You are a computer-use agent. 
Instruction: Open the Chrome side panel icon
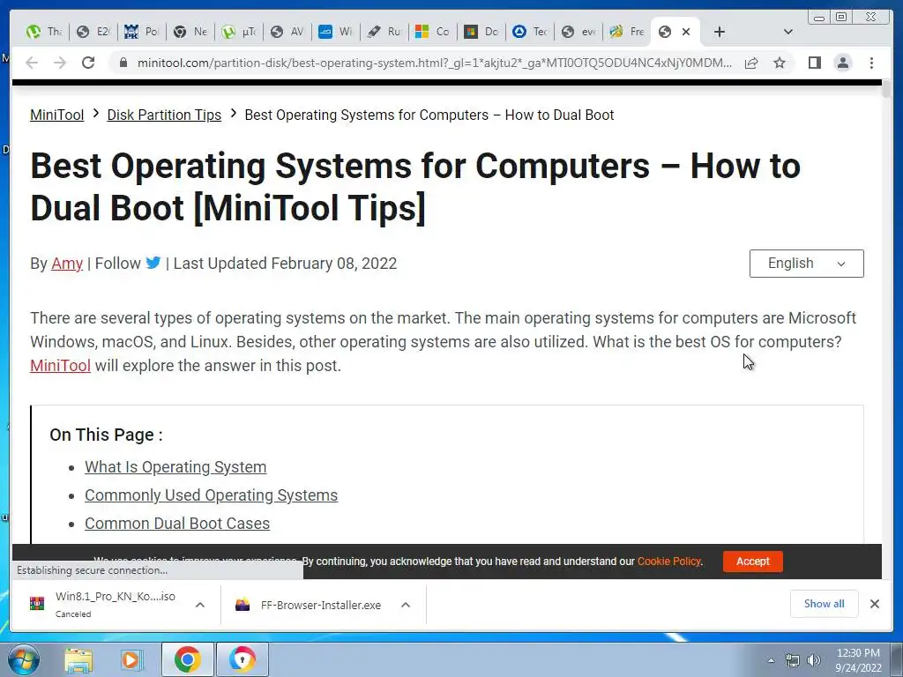coord(814,63)
